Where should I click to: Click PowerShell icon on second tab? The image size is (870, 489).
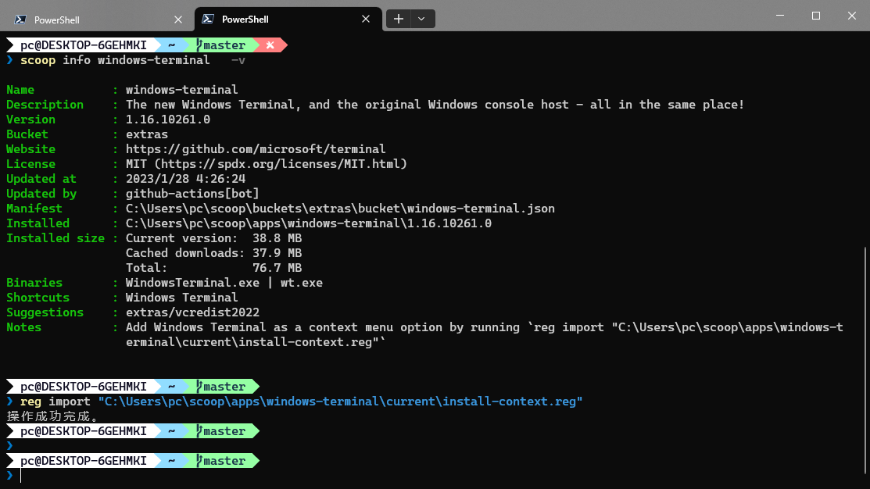[208, 19]
